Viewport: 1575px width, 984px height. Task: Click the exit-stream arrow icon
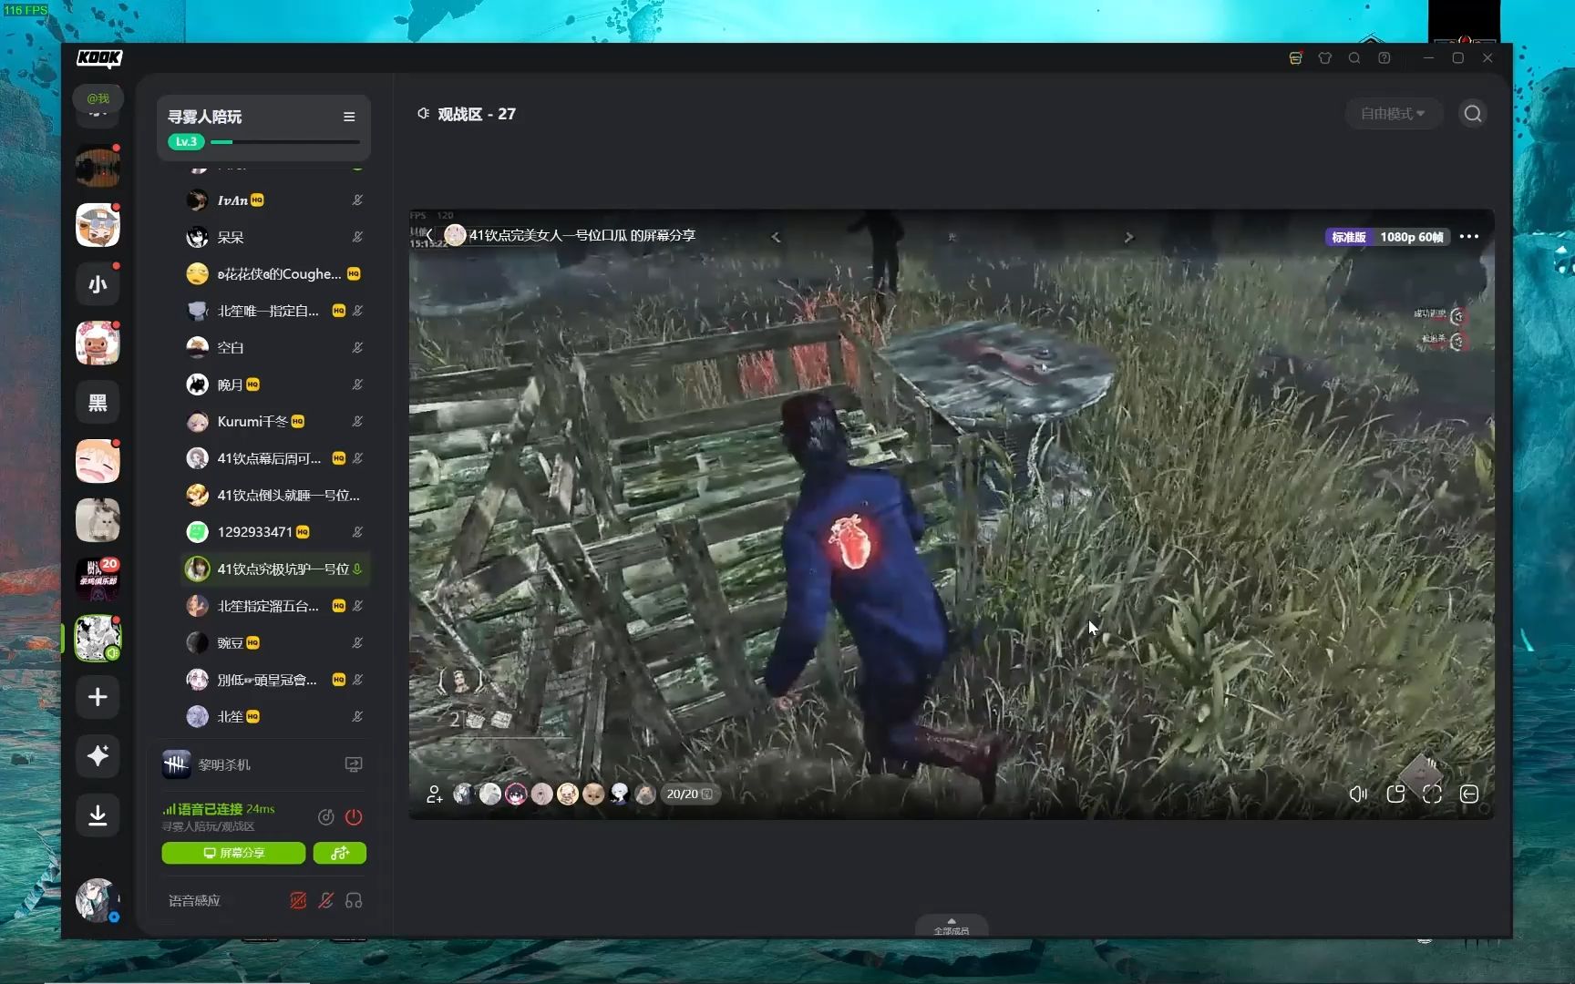1469,794
